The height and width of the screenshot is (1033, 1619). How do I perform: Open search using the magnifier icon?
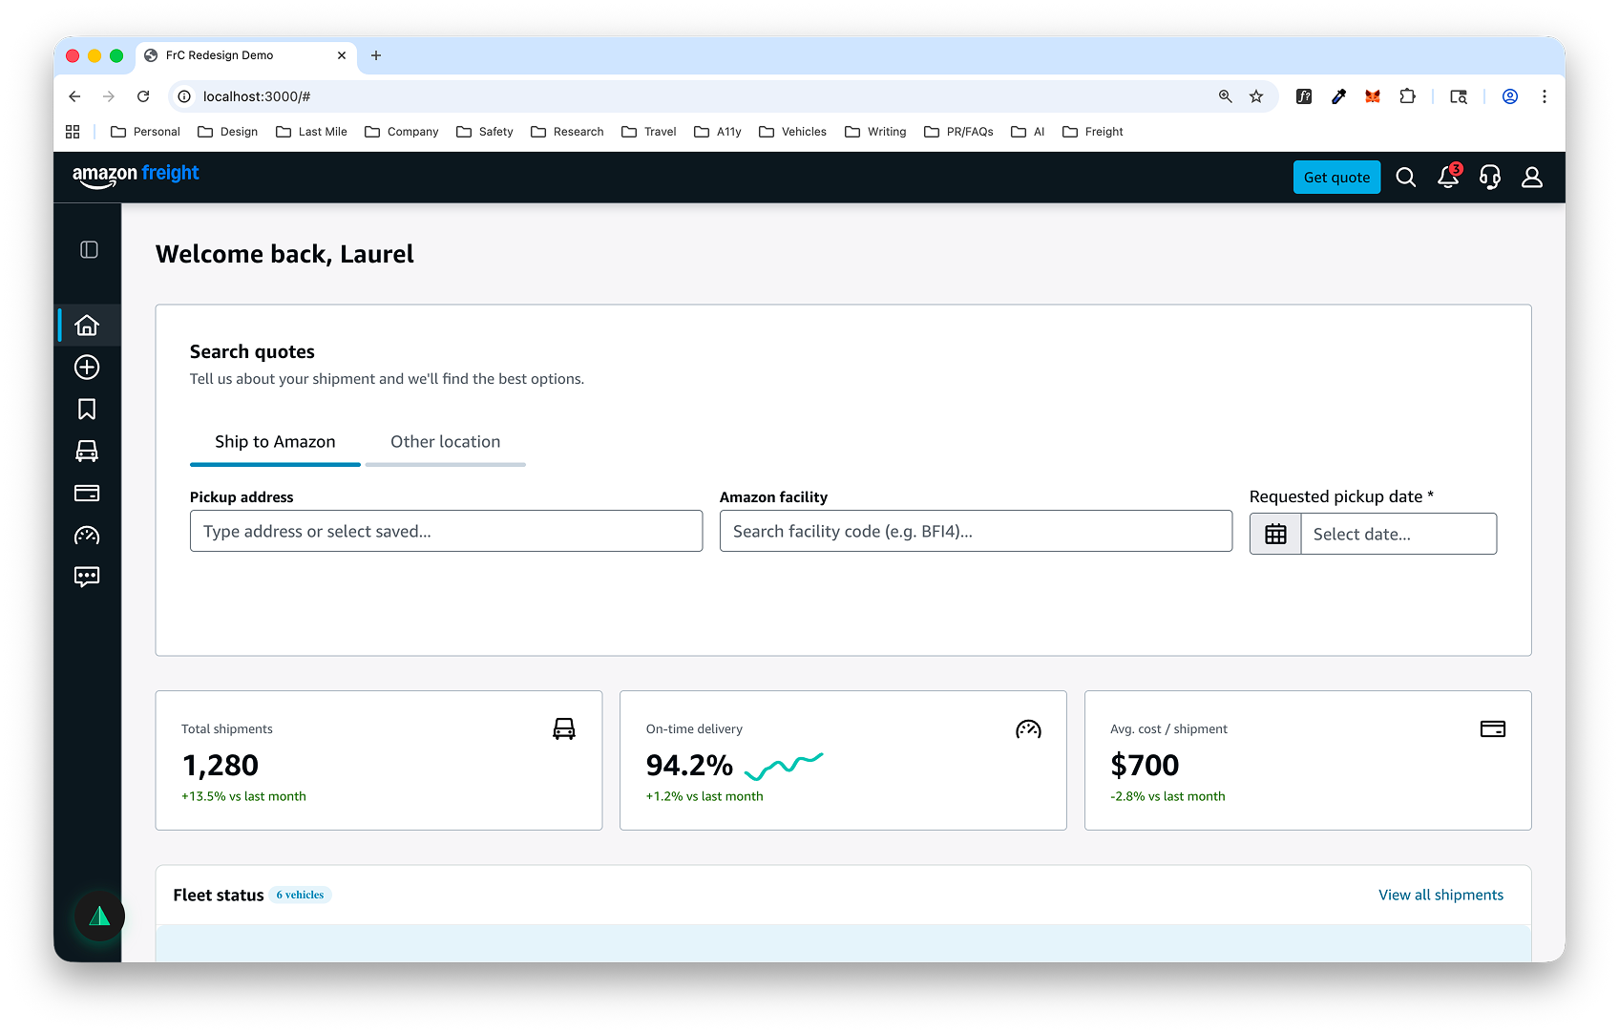pos(1405,177)
